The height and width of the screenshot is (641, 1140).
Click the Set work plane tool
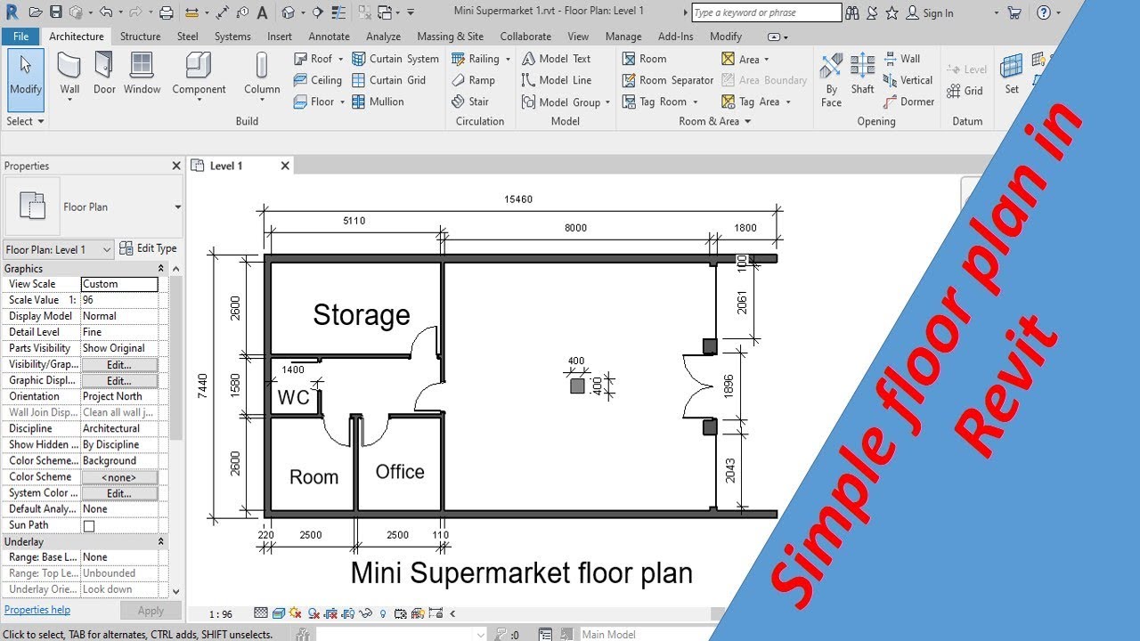coord(1012,75)
